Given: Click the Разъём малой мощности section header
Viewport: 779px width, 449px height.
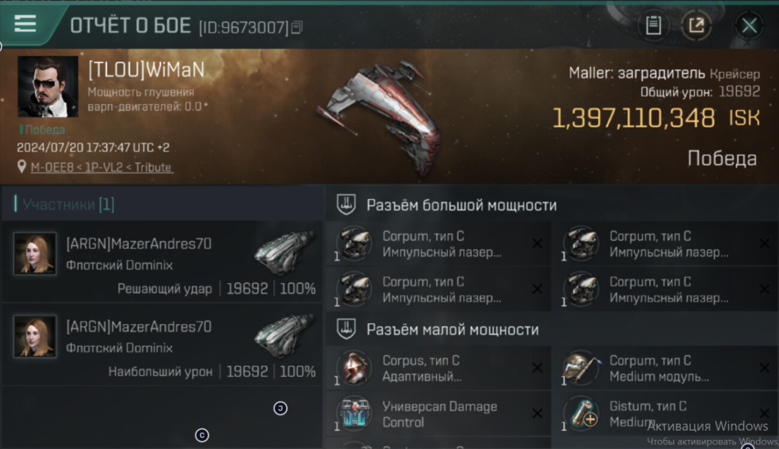Looking at the screenshot, I should tap(452, 330).
